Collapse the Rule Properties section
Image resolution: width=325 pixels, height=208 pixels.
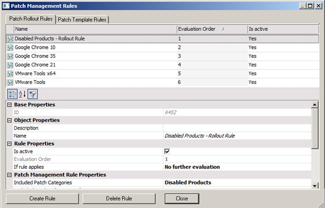click(x=9, y=144)
